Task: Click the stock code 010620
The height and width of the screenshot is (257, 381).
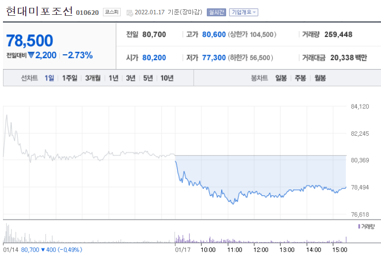Action: click(x=87, y=13)
